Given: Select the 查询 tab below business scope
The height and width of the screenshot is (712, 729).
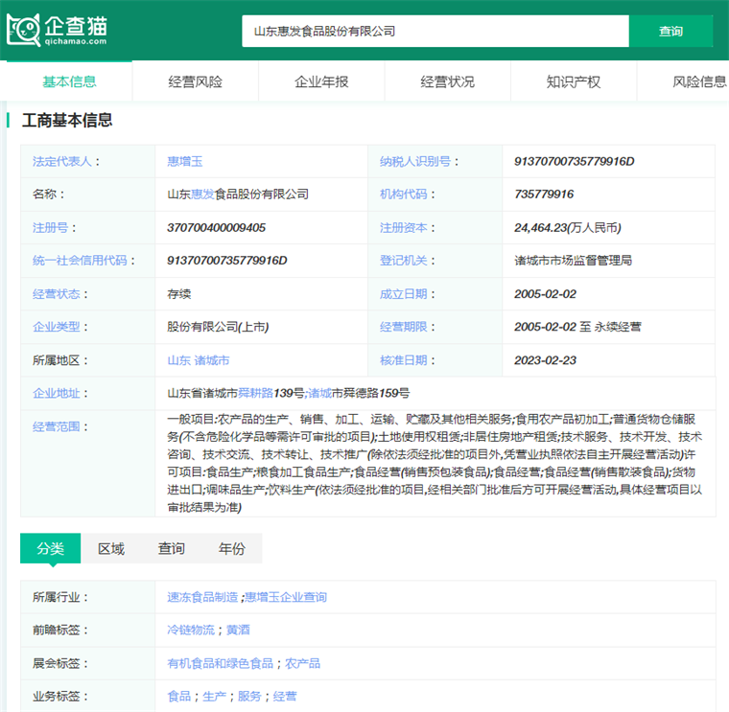Looking at the screenshot, I should click(172, 548).
